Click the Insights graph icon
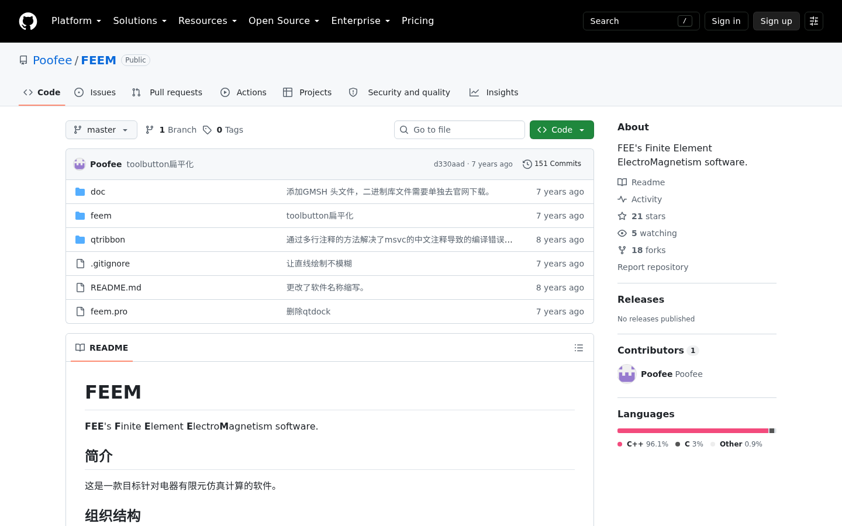This screenshot has width=842, height=526. (x=474, y=92)
